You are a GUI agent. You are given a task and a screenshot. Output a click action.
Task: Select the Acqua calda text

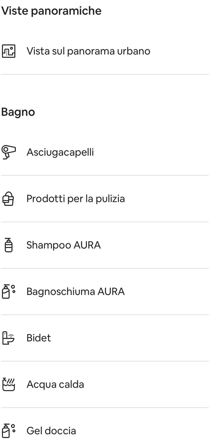[55, 384]
